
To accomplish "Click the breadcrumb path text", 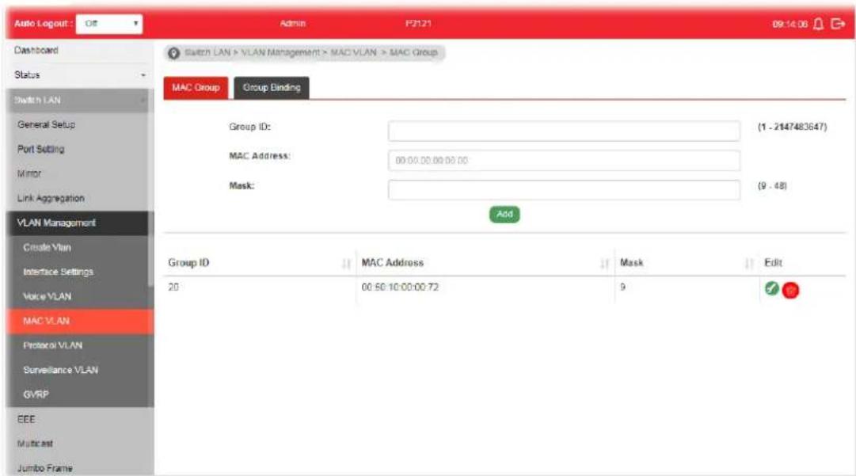I will tap(311, 52).
